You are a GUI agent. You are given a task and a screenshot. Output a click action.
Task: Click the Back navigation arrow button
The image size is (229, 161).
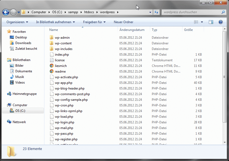(6, 12)
